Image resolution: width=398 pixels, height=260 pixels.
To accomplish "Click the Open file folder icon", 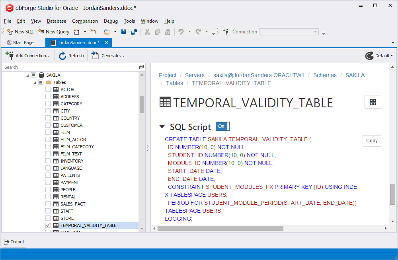I will point(107,32).
